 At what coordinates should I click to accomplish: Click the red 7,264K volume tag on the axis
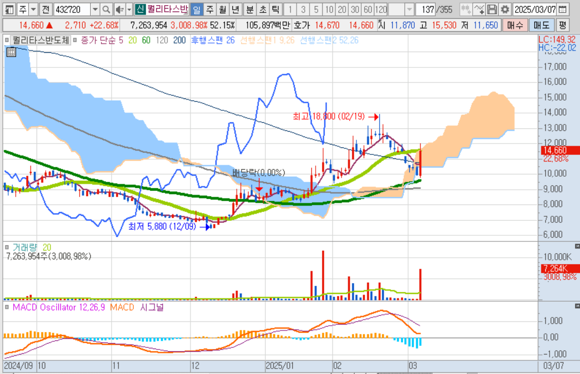[560, 269]
